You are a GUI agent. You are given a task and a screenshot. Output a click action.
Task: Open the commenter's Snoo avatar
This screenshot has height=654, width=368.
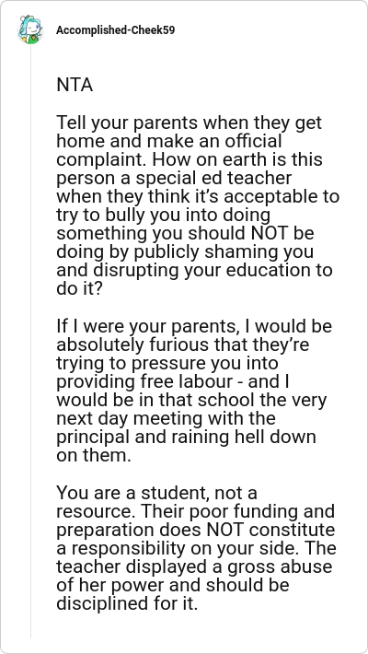point(30,29)
